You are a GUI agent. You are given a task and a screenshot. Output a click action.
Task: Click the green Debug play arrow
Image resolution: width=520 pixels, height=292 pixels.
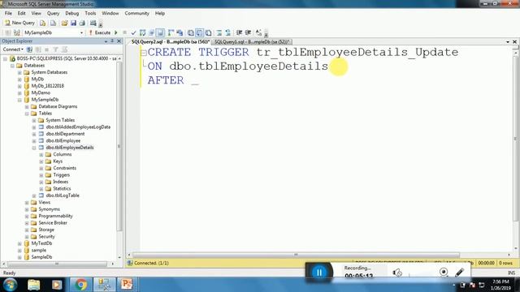116,32
